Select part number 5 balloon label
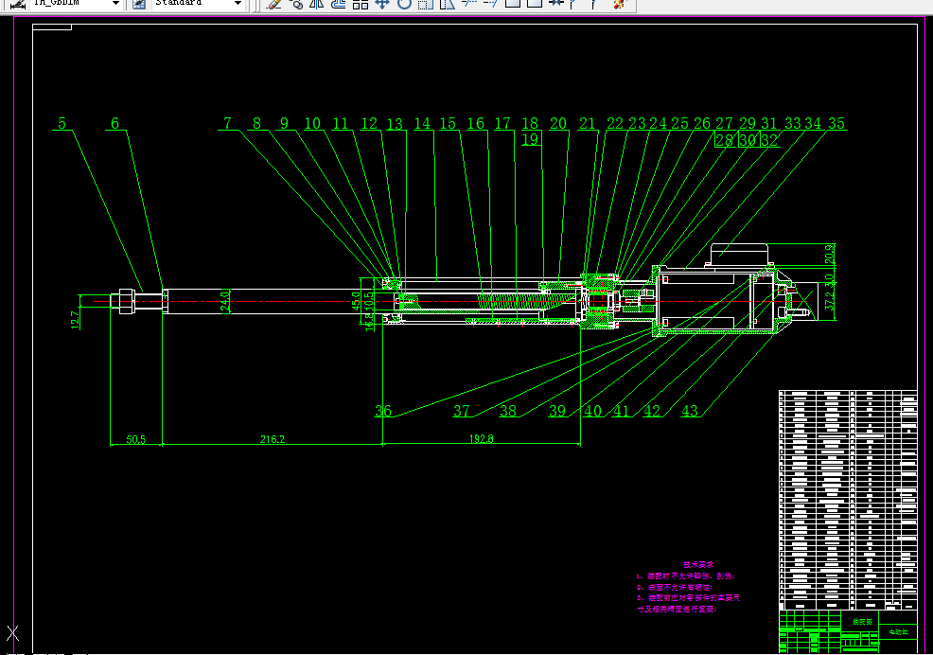Screen dimensions: 933x655 point(62,123)
